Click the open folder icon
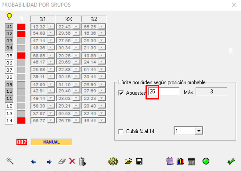The width and height of the screenshot is (241, 172). pyautogui.click(x=128, y=161)
